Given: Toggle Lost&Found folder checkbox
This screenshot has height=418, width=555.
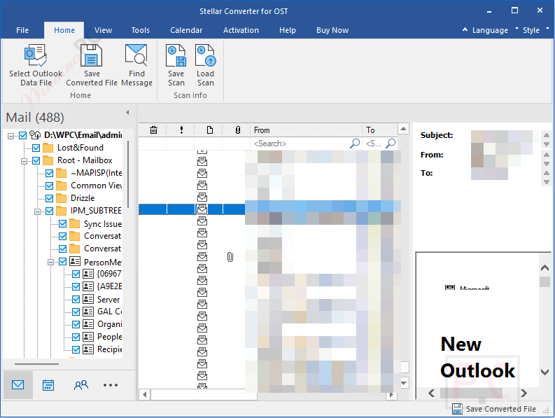Looking at the screenshot, I should (x=36, y=148).
